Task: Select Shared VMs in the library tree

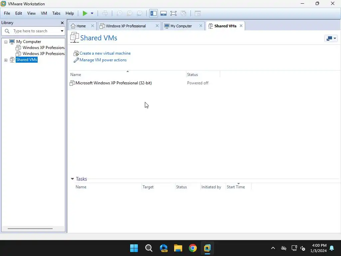Action: point(27,60)
